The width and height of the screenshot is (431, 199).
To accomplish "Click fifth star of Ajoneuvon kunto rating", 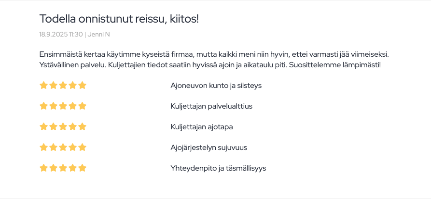I will tap(82, 86).
